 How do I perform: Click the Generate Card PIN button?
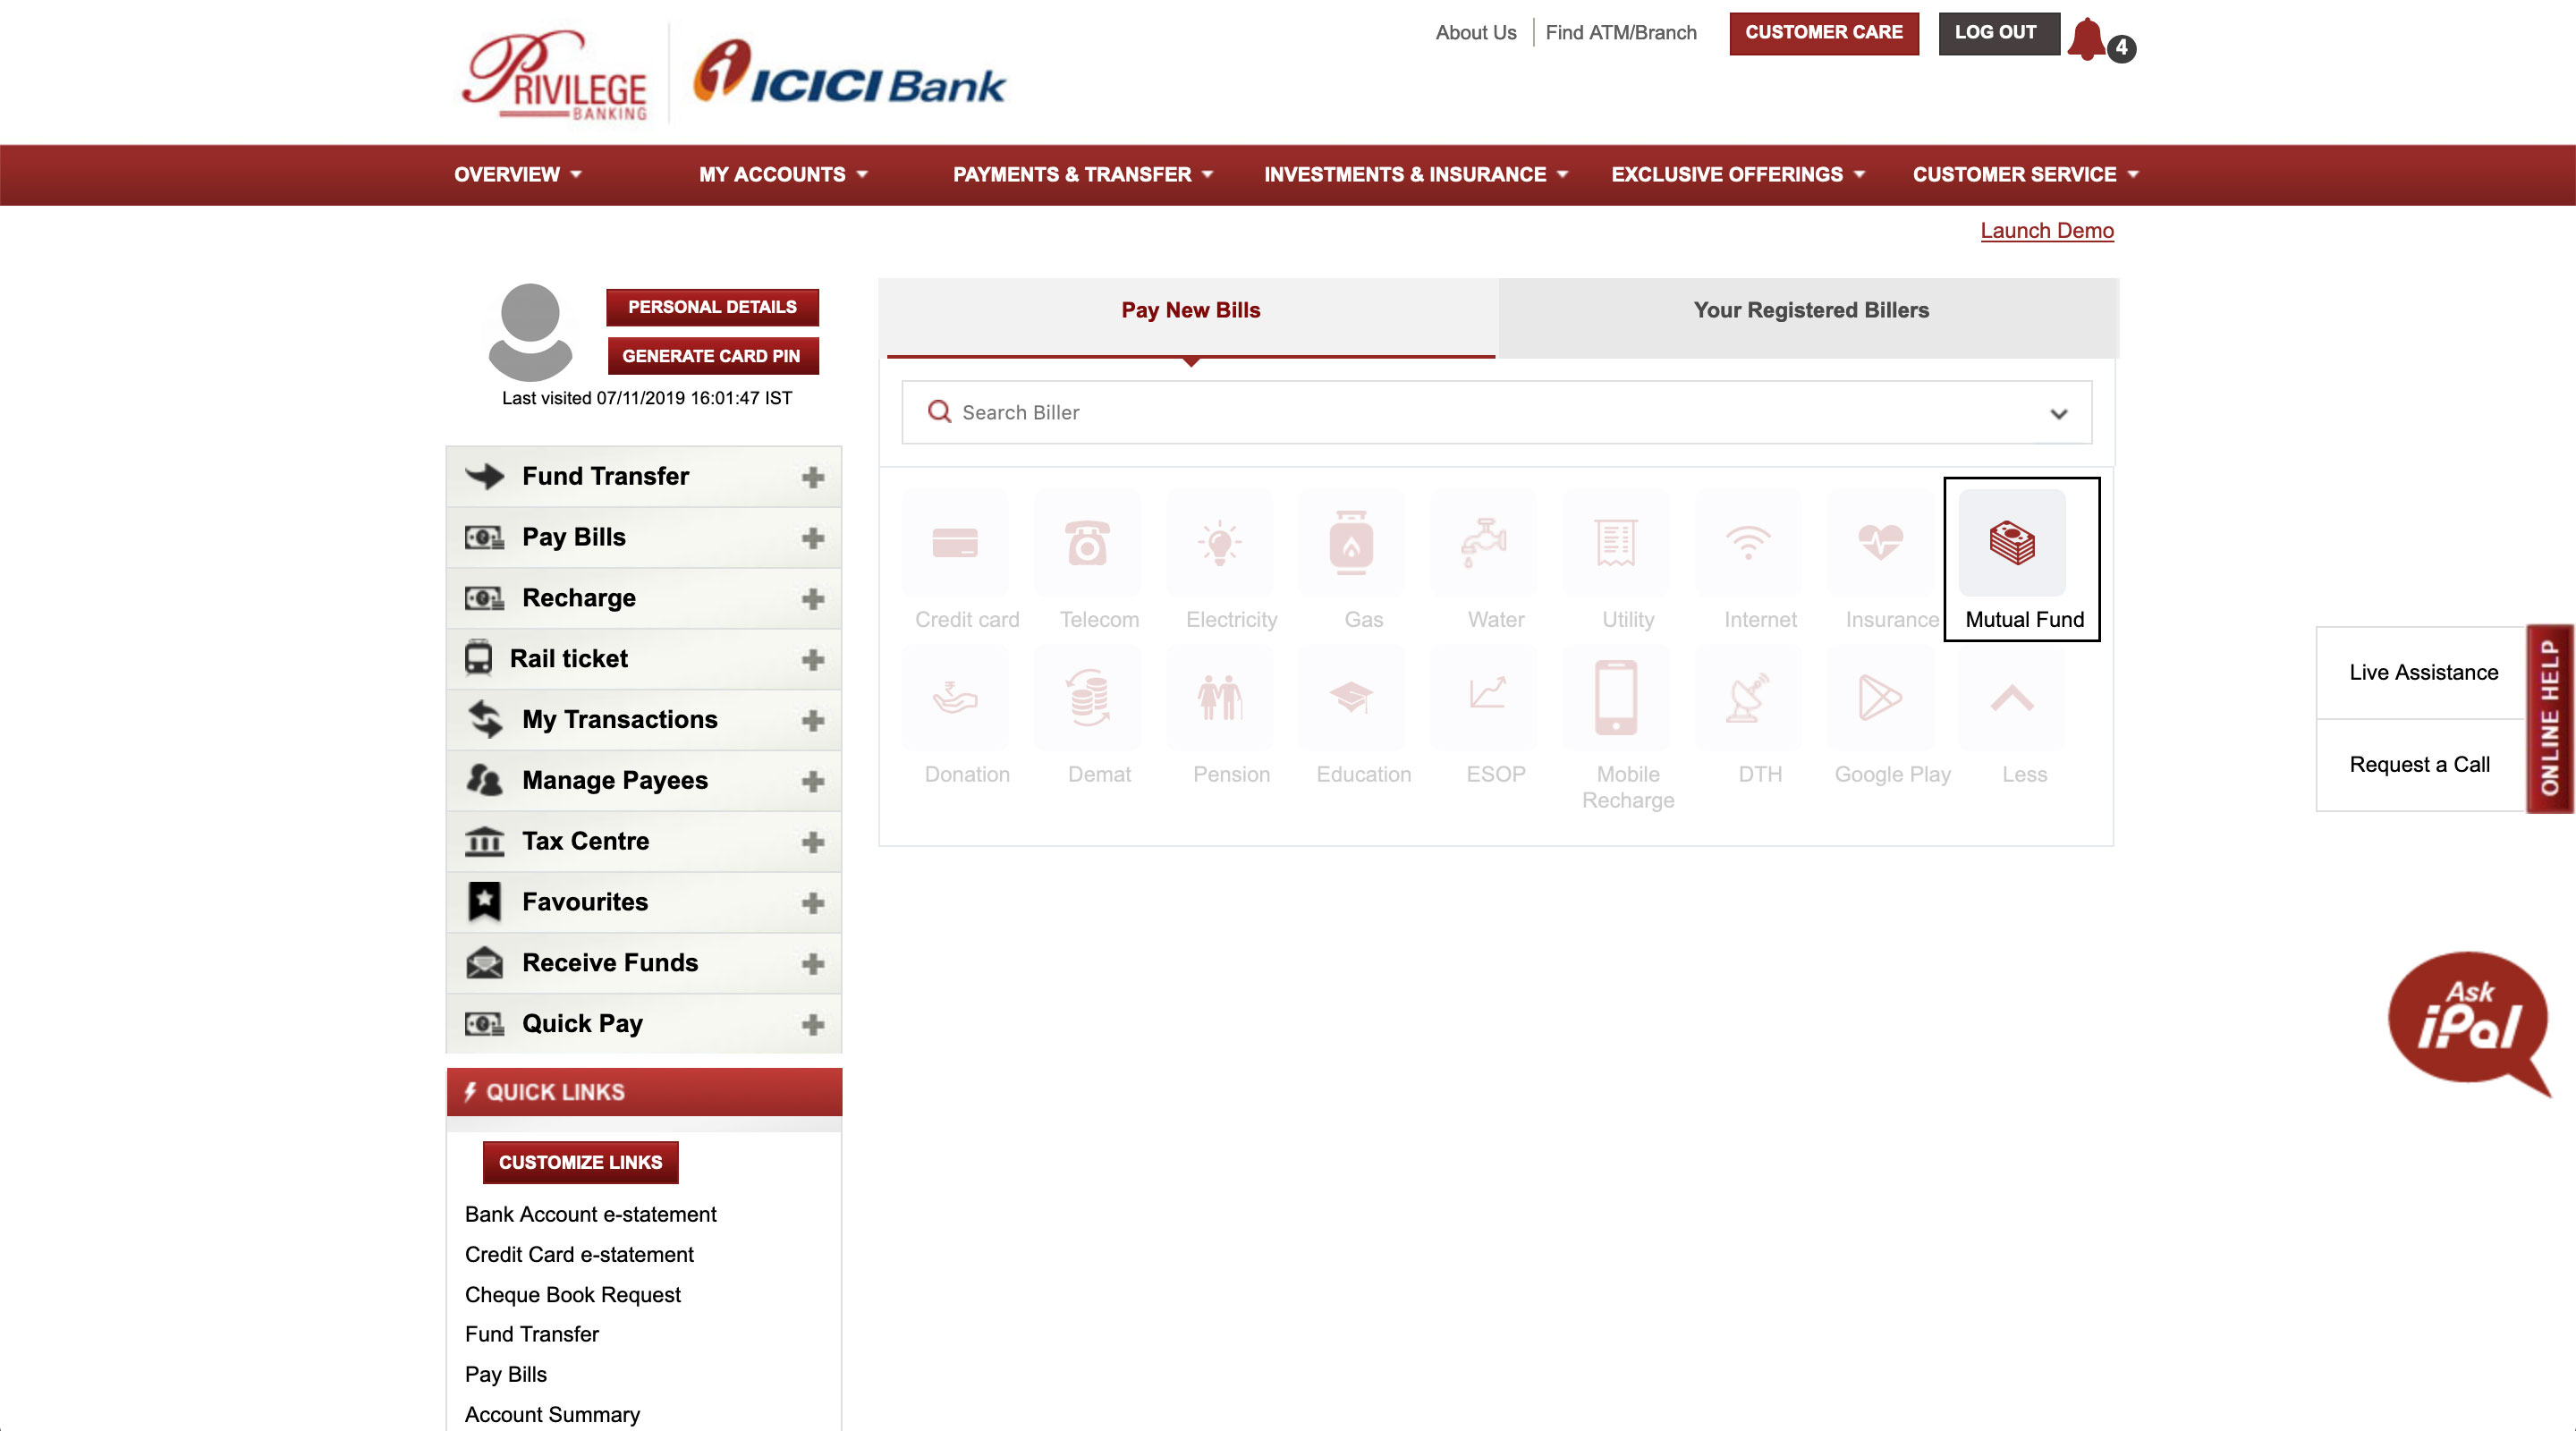(x=711, y=356)
